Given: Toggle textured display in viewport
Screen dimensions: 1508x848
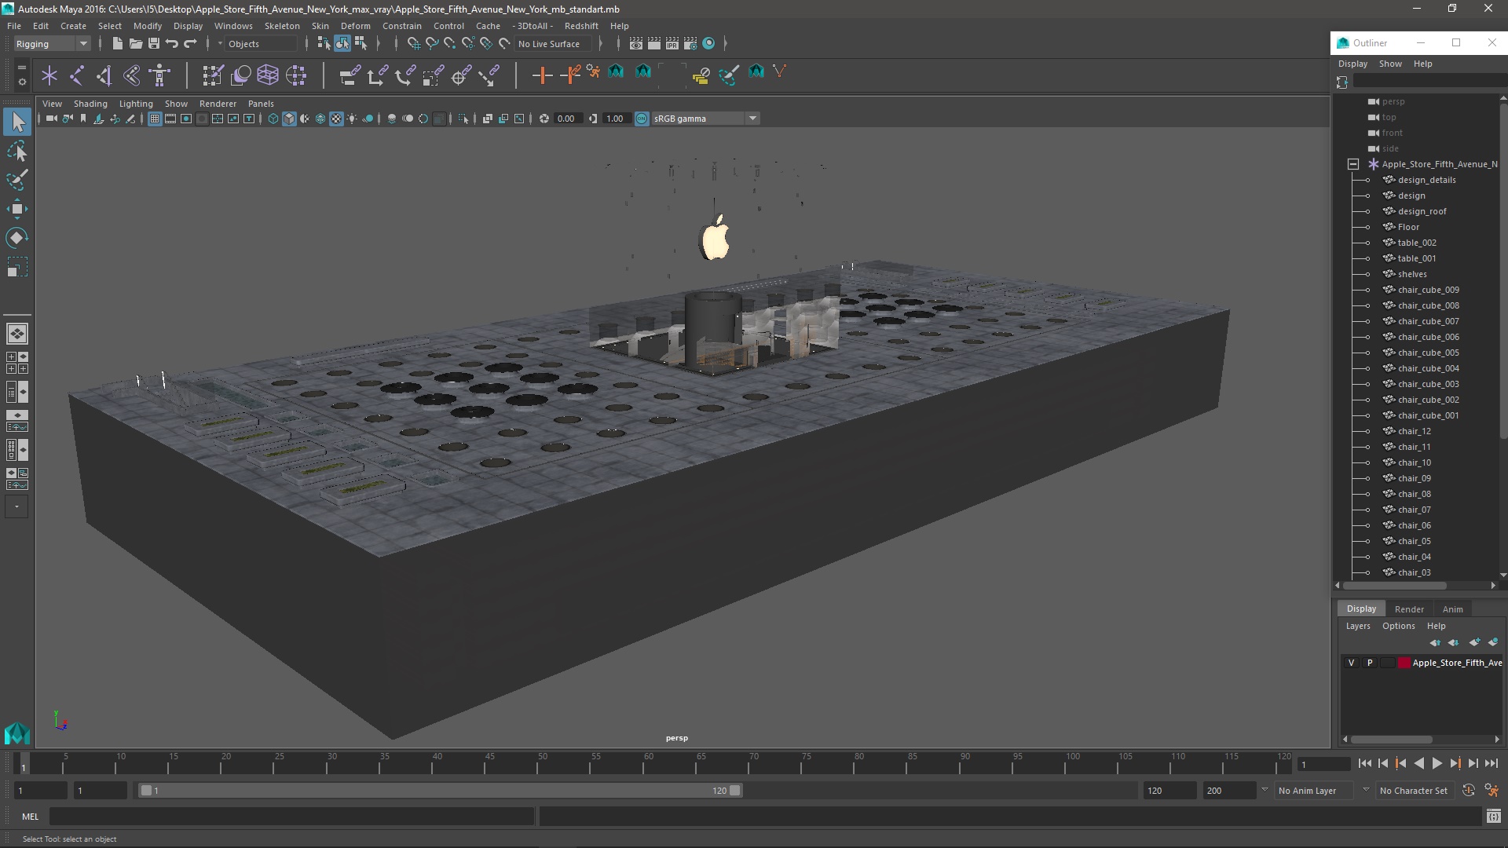Looking at the screenshot, I should coord(336,119).
